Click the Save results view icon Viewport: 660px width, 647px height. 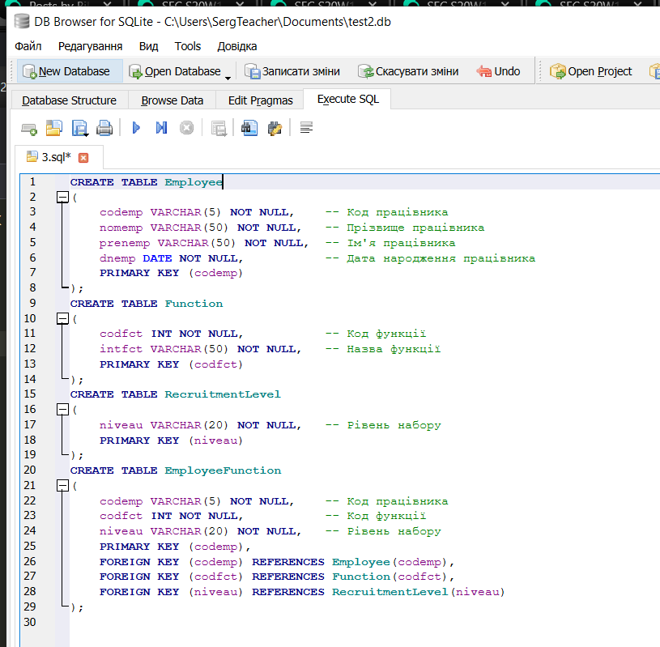point(218,128)
